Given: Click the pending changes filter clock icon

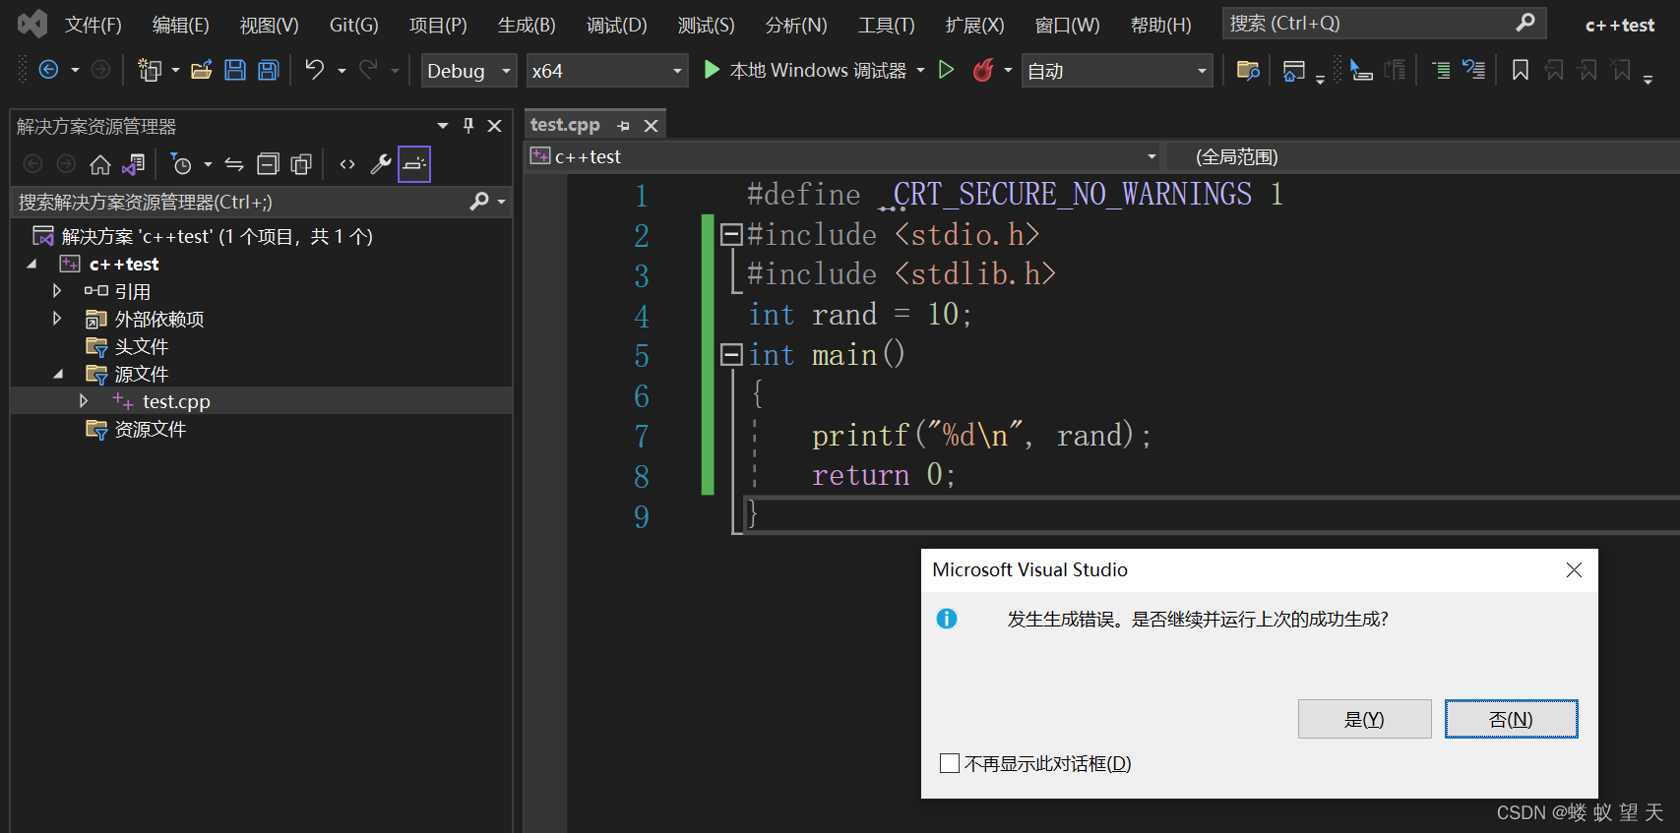Looking at the screenshot, I should 181,164.
